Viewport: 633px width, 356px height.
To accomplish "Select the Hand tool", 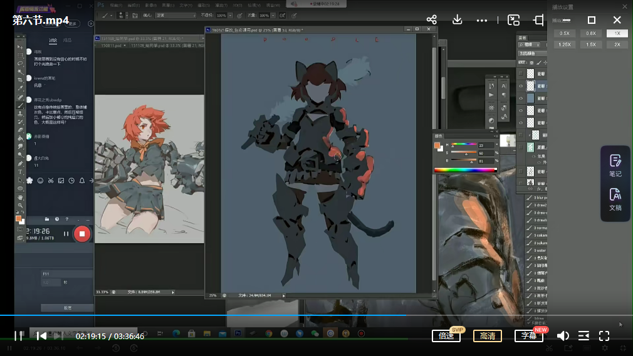I will pos(20,197).
